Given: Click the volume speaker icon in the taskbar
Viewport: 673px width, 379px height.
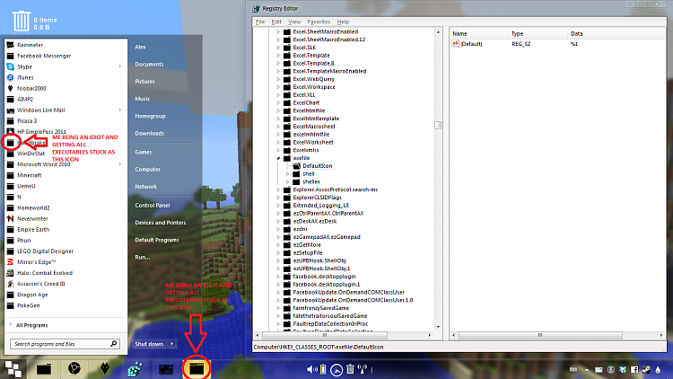Looking at the screenshot, I should point(311,369).
